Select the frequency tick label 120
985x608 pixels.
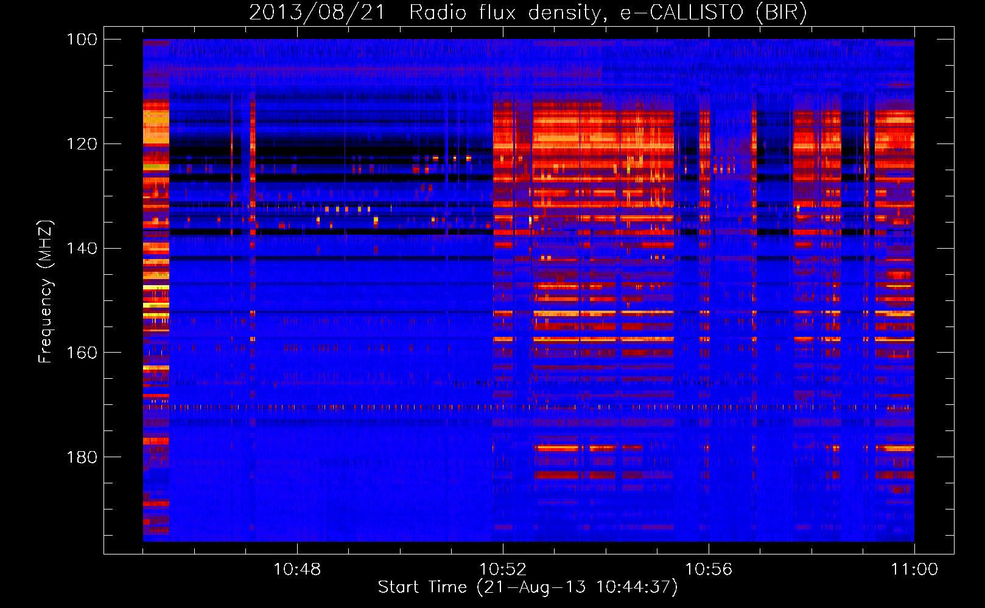click(82, 144)
